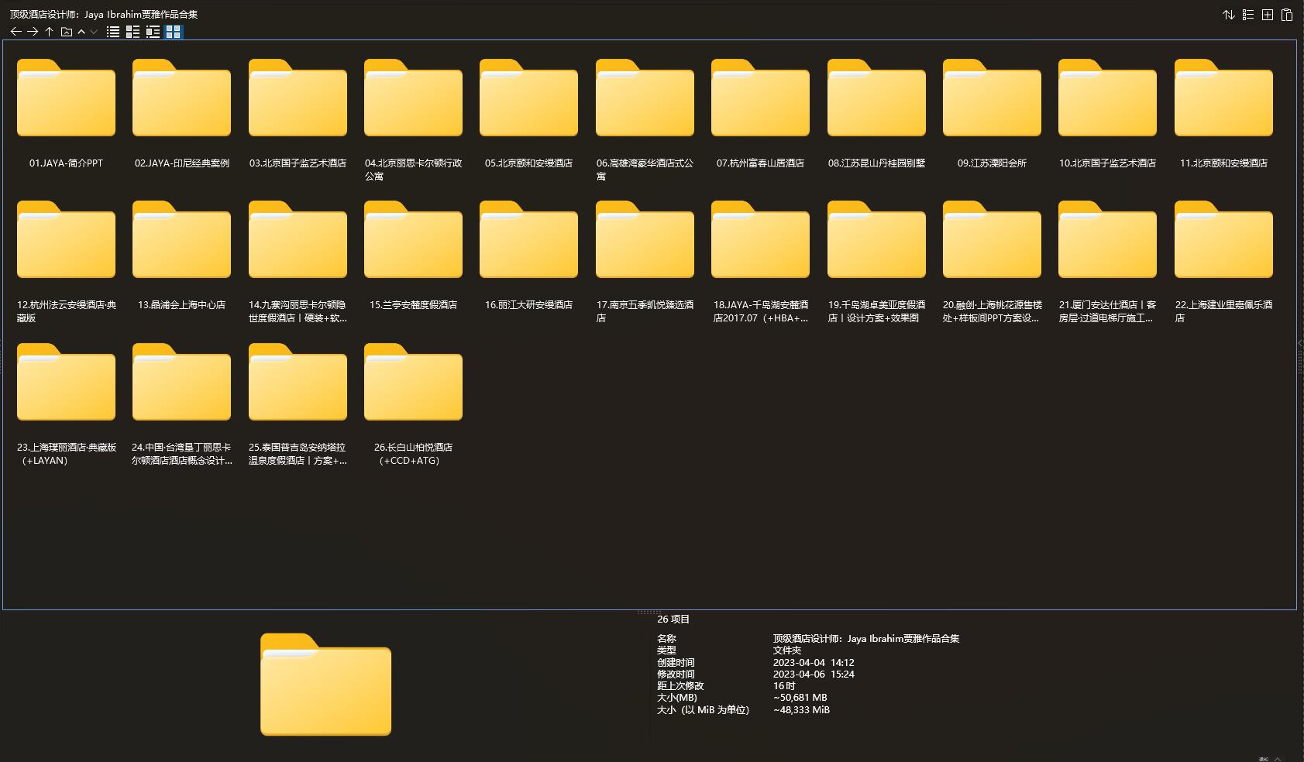Select folder icon 19.千岛湖卓美亚度假酒店

(x=876, y=239)
